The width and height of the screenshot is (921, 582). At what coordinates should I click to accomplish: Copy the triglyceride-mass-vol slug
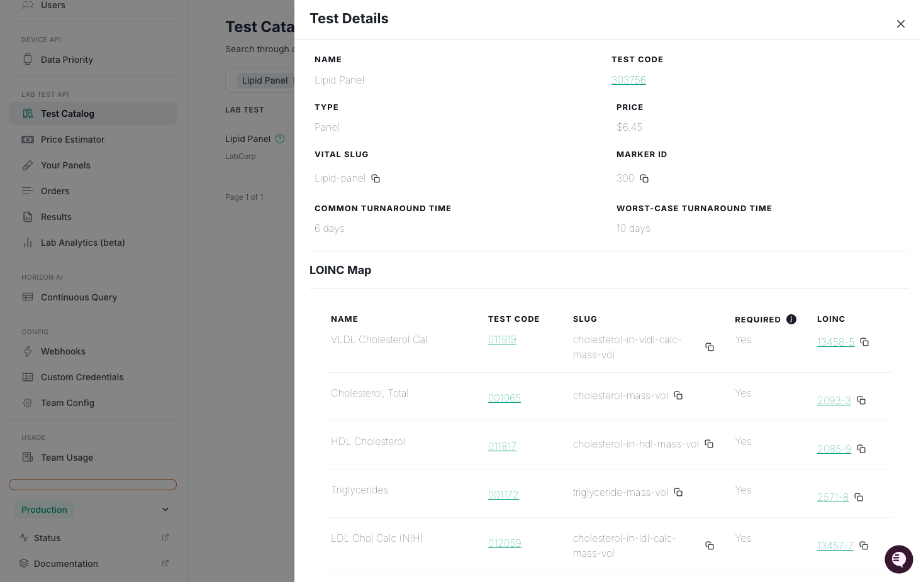pyautogui.click(x=678, y=492)
